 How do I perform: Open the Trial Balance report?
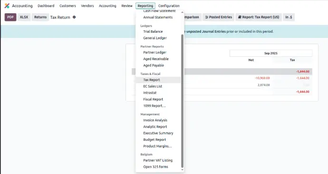(153, 31)
